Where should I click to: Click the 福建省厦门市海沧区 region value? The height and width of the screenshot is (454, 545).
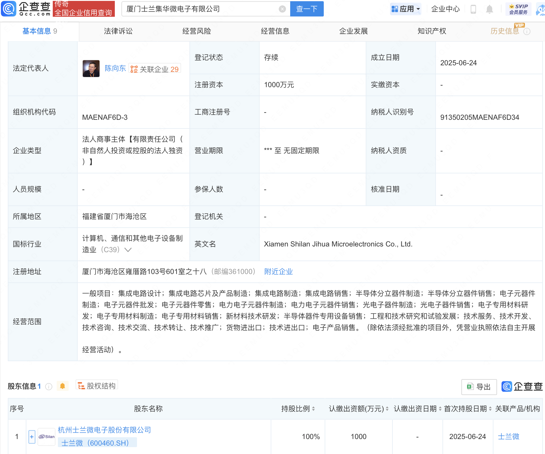click(x=115, y=217)
